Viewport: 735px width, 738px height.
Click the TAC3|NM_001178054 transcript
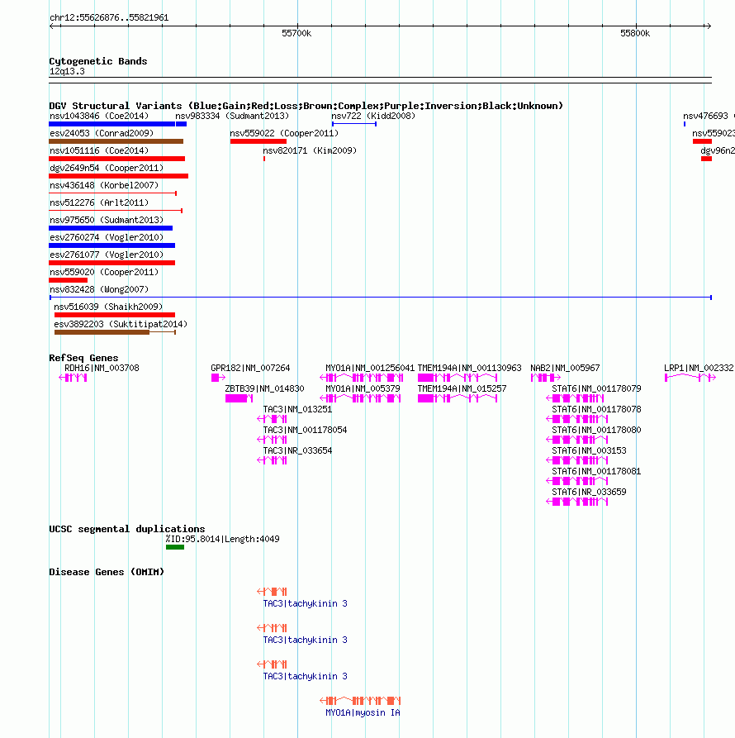[272, 440]
